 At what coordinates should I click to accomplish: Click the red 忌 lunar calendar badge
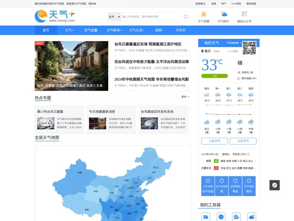coord(216,168)
